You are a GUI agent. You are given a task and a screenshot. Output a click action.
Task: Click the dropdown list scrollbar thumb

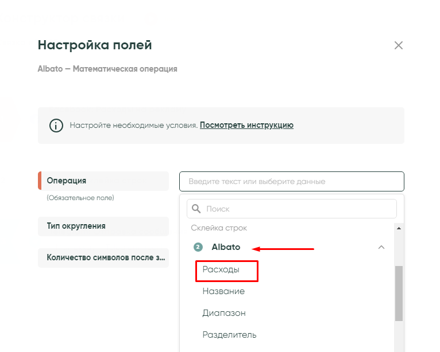(x=399, y=292)
